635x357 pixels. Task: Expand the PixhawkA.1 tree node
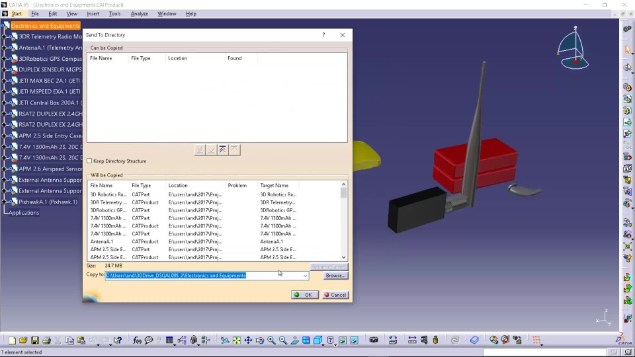click(x=5, y=202)
